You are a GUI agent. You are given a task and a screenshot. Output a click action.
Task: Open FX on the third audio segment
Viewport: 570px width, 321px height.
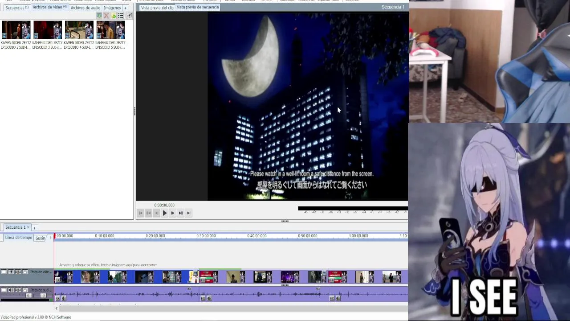tap(332, 298)
